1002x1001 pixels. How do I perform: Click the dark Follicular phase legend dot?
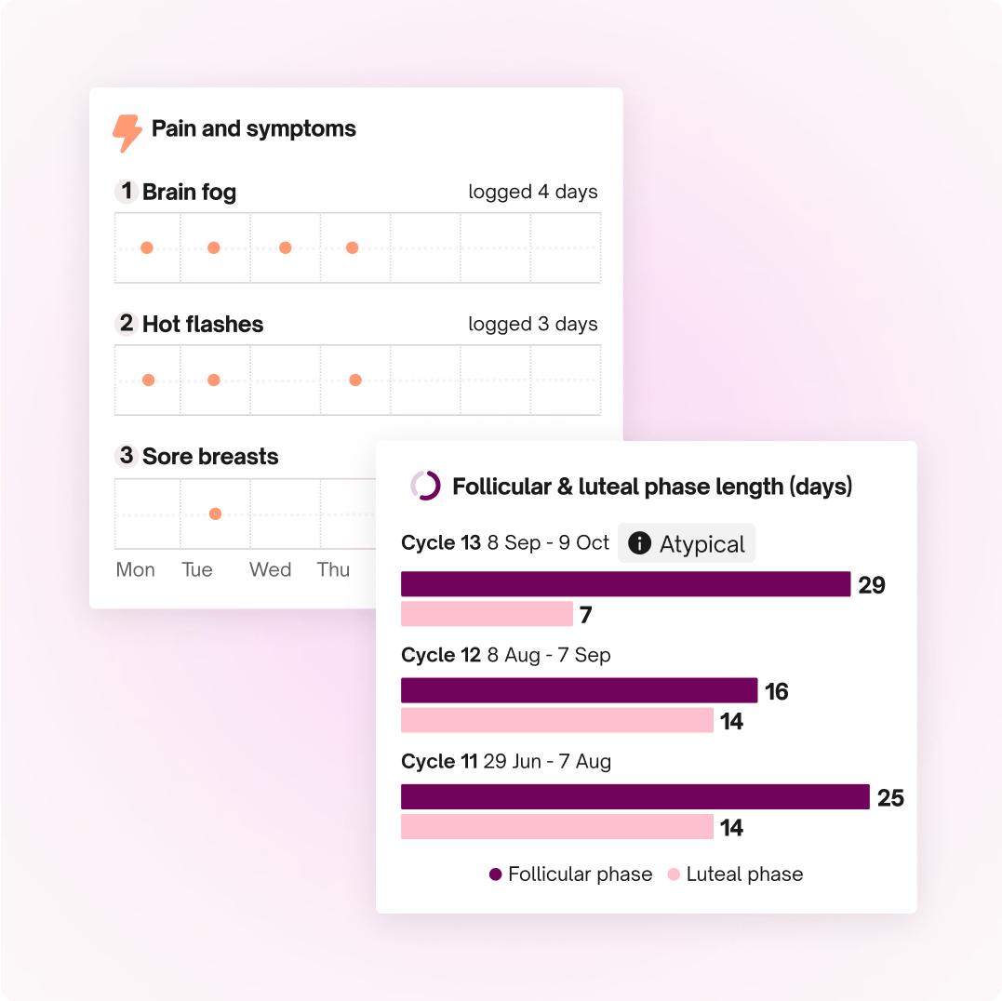[496, 874]
